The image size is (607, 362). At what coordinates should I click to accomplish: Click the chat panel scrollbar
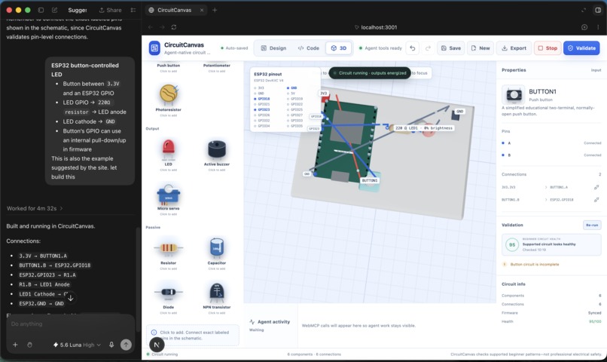click(x=138, y=279)
